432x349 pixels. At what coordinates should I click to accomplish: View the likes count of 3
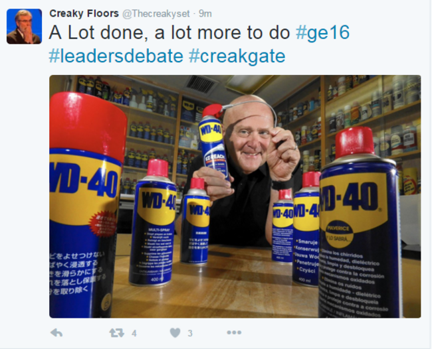[x=190, y=333]
